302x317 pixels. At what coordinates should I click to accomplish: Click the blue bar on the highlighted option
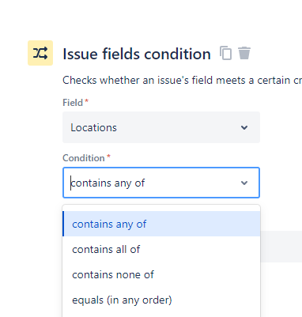tap(63, 224)
